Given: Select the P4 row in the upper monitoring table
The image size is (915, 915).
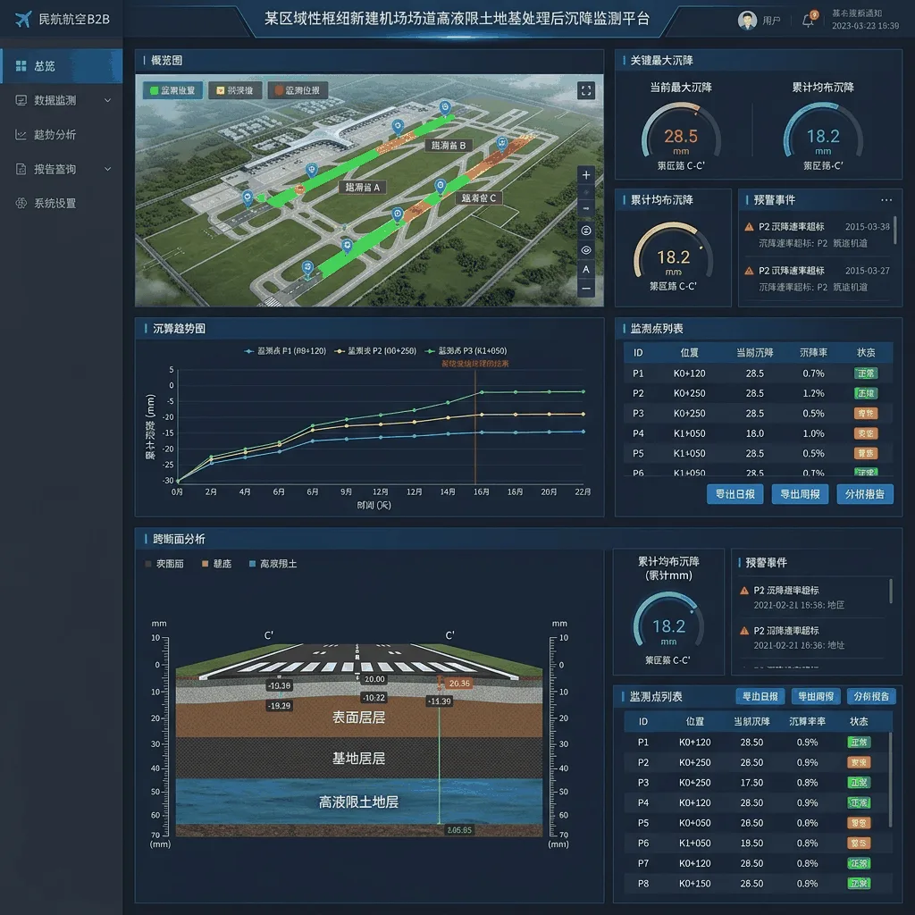Looking at the screenshot, I should (758, 433).
